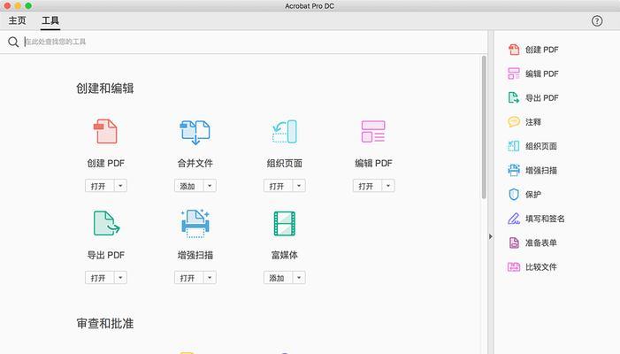Click 添加 button under 合并文件
620x354 pixels.
point(189,186)
